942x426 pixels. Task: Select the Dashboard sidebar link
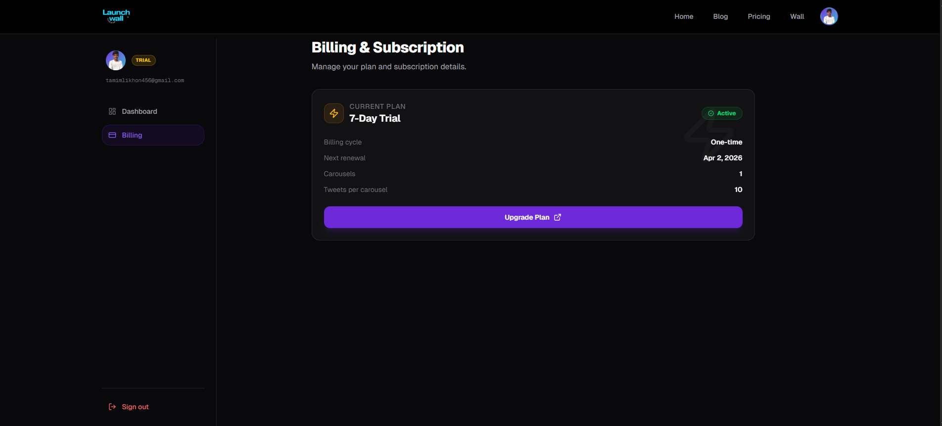tap(139, 111)
